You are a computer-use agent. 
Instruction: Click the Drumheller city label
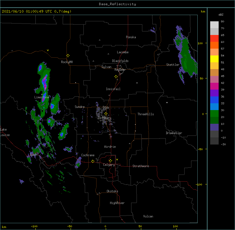(174, 133)
